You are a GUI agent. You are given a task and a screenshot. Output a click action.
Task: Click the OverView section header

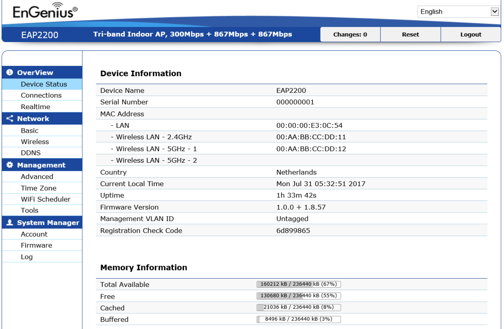pyautogui.click(x=42, y=72)
